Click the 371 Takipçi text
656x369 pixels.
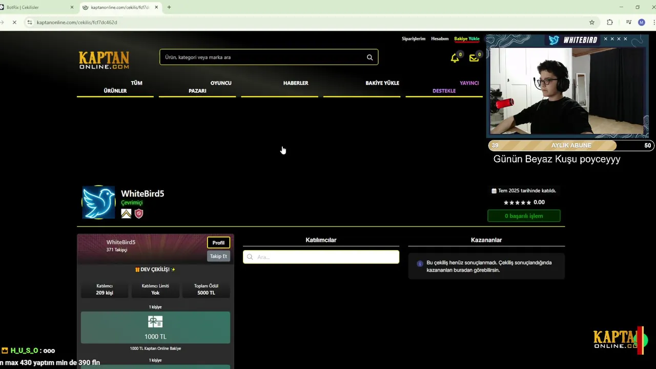click(117, 250)
